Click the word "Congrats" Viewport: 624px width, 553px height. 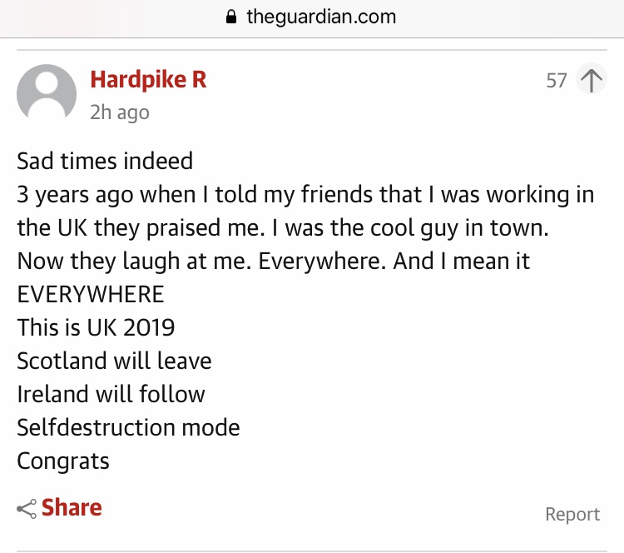coord(63,461)
